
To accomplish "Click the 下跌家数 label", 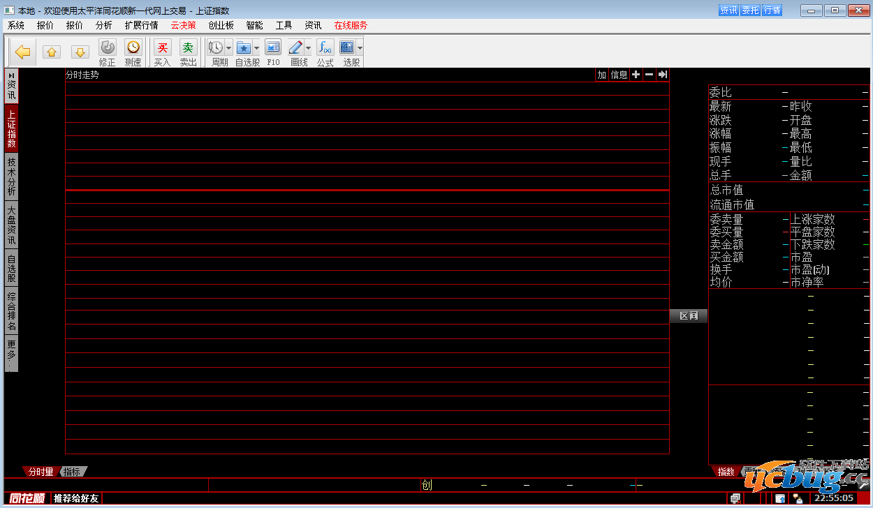I will 812,244.
